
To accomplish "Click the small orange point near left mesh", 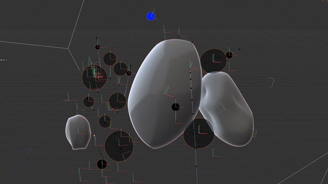I will click(x=94, y=135).
